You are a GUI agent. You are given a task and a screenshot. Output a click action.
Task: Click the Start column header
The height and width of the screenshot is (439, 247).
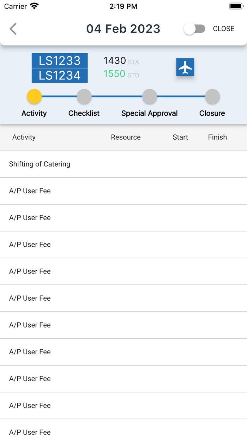(x=180, y=137)
